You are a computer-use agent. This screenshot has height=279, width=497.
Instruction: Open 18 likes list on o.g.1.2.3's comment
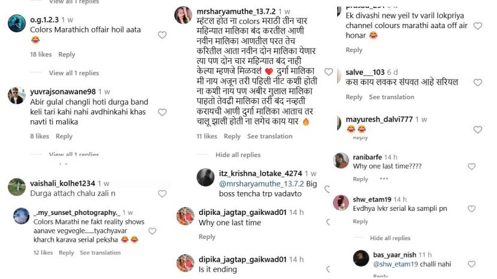[41, 54]
